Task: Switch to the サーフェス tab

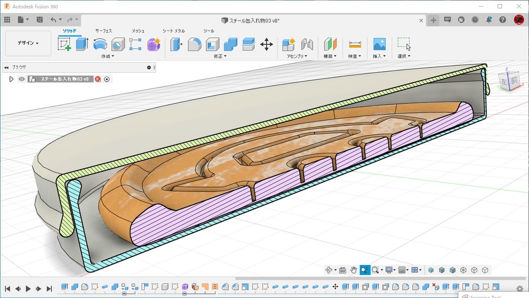Action: click(x=103, y=31)
